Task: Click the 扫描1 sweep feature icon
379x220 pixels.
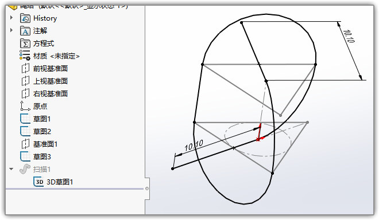Action: pyautogui.click(x=25, y=169)
